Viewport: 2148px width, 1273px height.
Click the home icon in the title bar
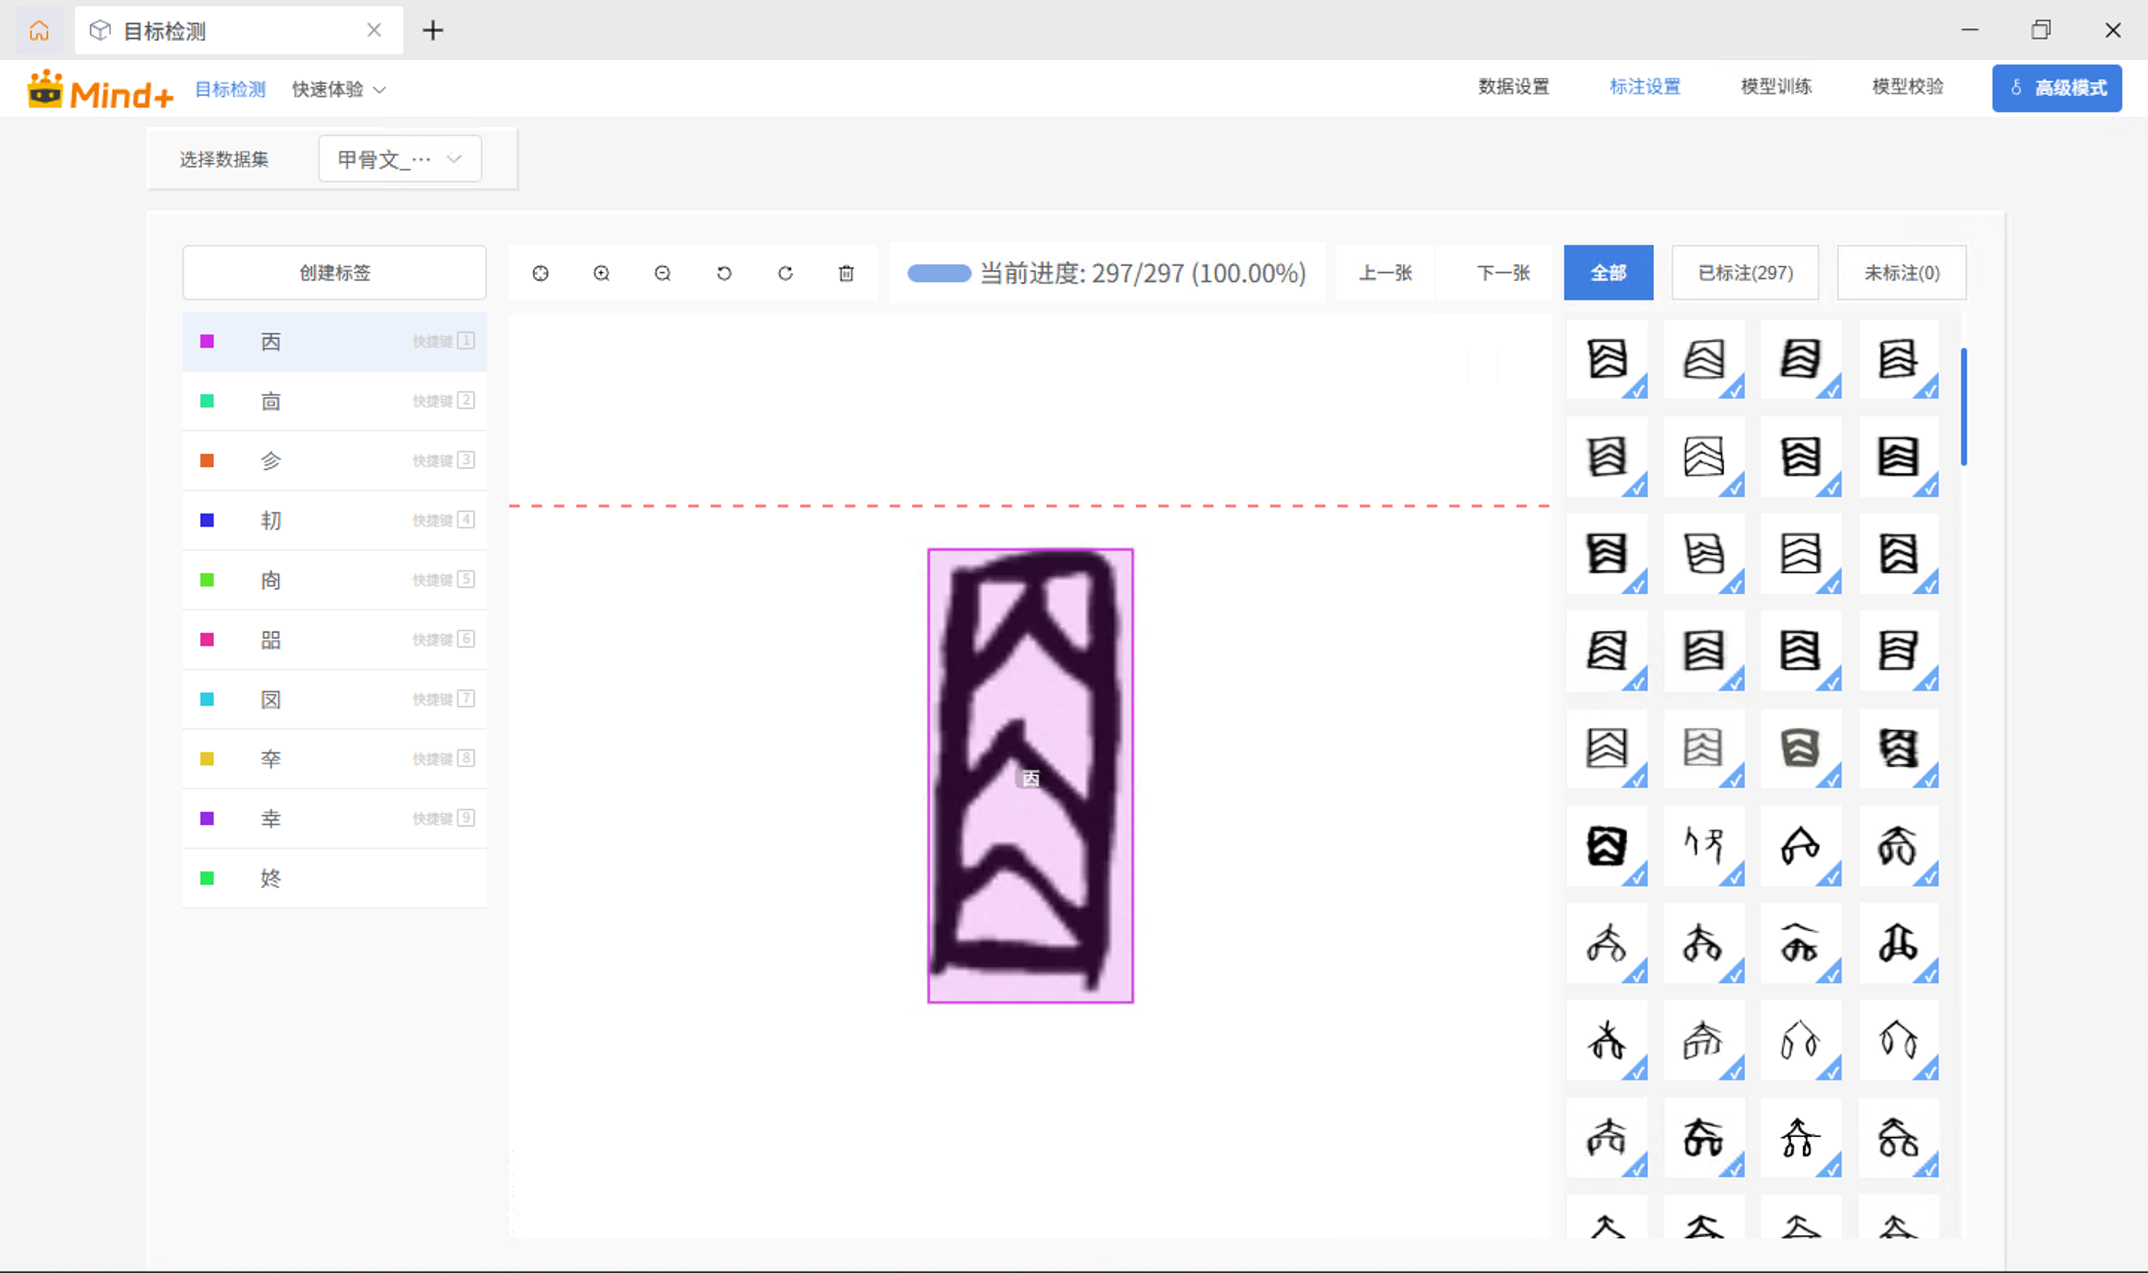(x=40, y=30)
